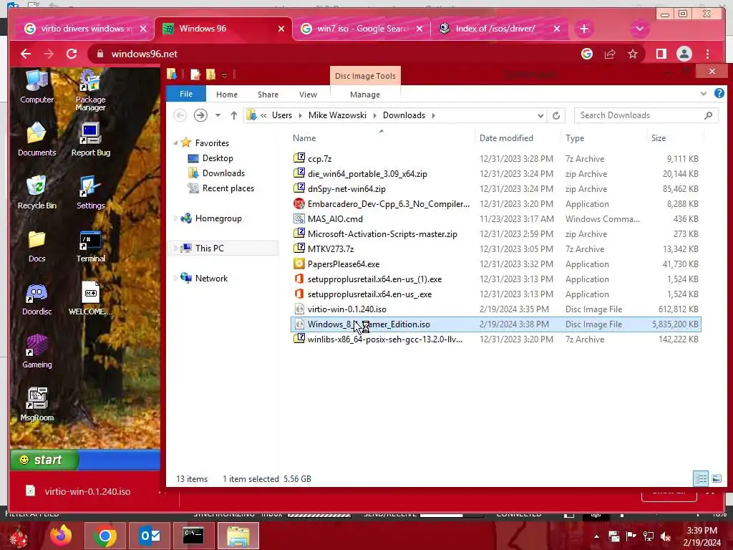Viewport: 733px width, 550px height.
Task: Click the Mike Wazowski breadcrumb segment
Action: click(x=337, y=115)
